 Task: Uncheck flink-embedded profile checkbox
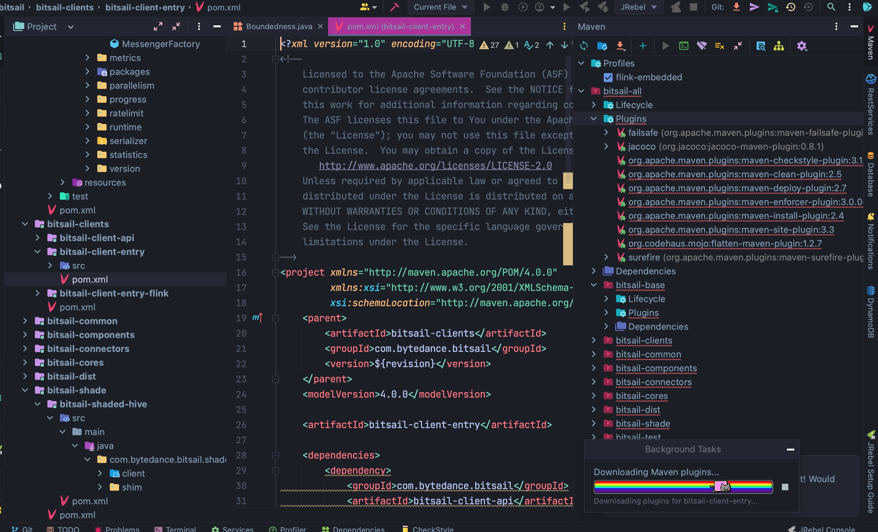click(x=608, y=77)
